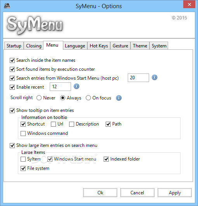Open the Gesture tab
This screenshot has height=206, width=198.
click(x=120, y=46)
